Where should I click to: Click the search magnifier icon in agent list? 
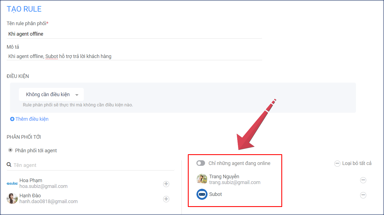[x=9, y=165]
